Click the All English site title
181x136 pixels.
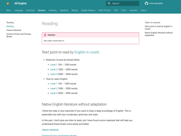[x=20, y=3]
